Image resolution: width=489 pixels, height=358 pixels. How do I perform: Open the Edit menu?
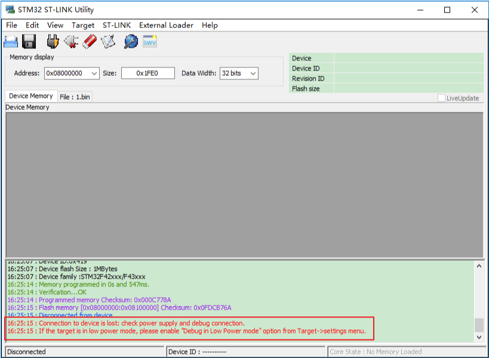(x=32, y=25)
